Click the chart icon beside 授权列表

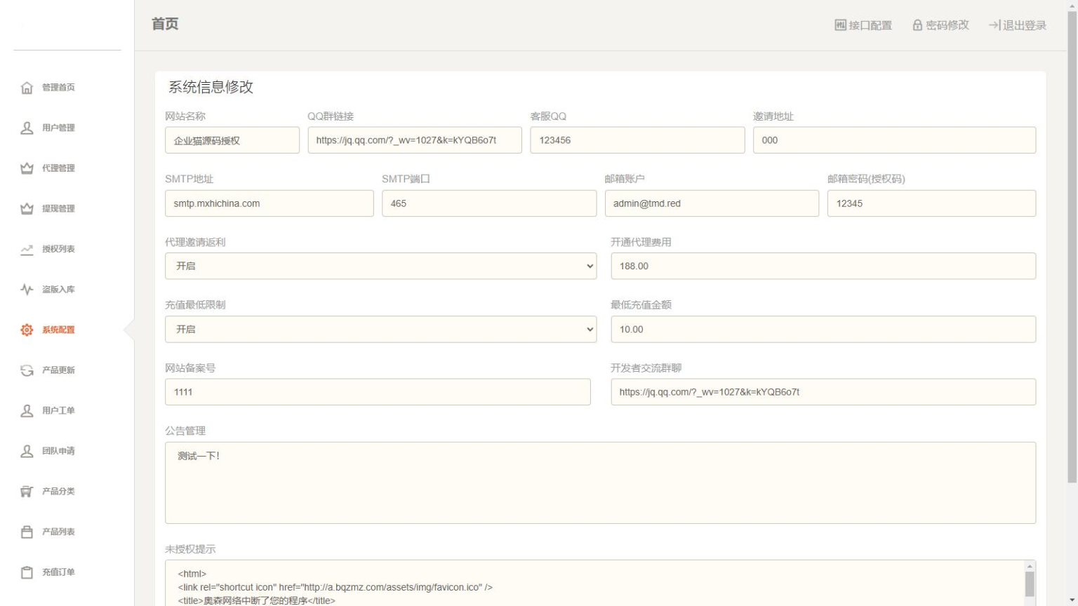pyautogui.click(x=27, y=249)
